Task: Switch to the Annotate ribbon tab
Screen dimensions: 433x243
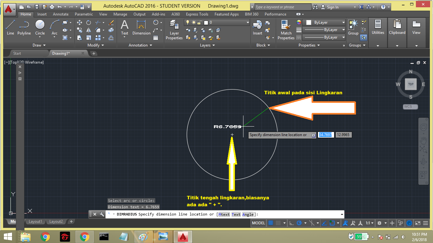Action: point(61,14)
